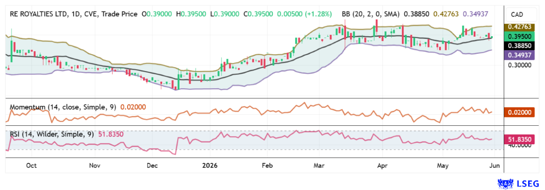Click the 0.30000 price axis label

(520, 65)
